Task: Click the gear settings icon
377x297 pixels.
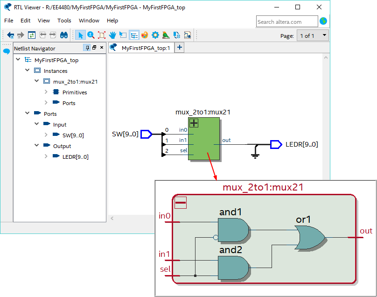Action: [x=155, y=35]
